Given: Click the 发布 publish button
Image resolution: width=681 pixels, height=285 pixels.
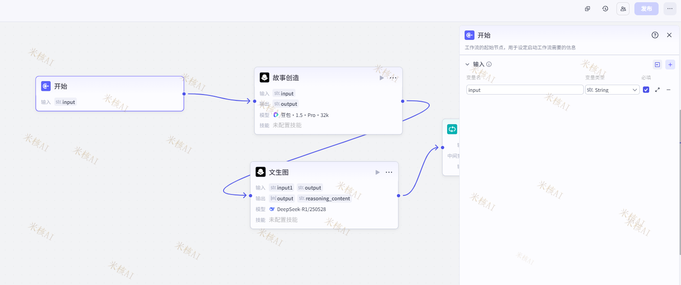Looking at the screenshot, I should 646,9.
